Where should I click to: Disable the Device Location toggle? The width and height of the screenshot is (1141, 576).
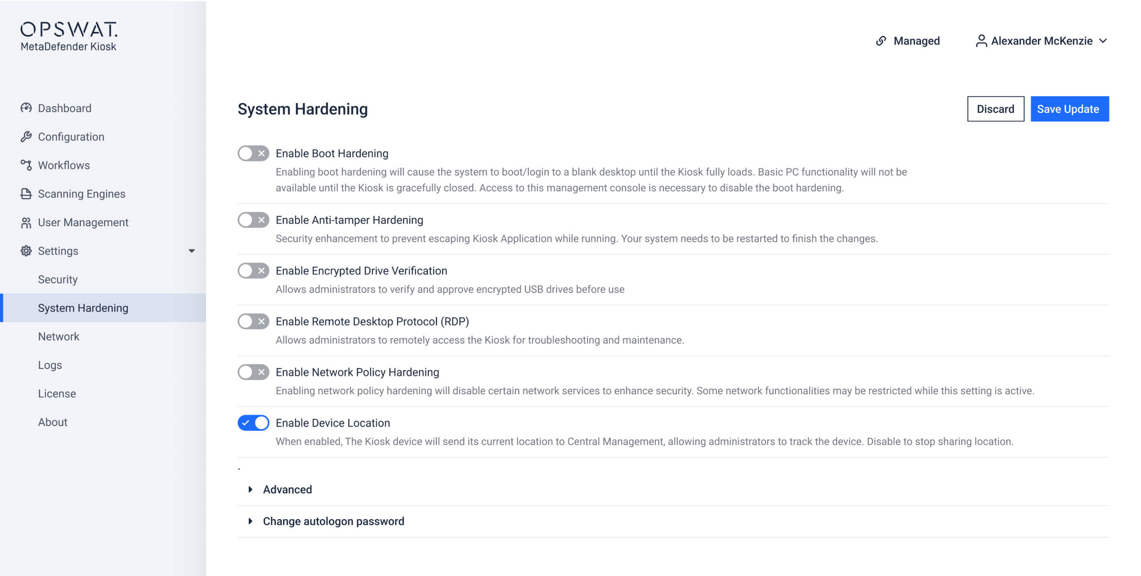[x=253, y=423]
